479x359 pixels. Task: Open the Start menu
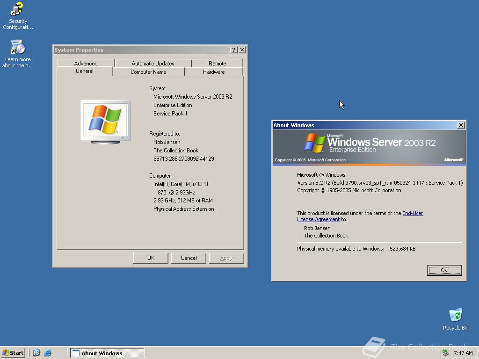(x=13, y=352)
